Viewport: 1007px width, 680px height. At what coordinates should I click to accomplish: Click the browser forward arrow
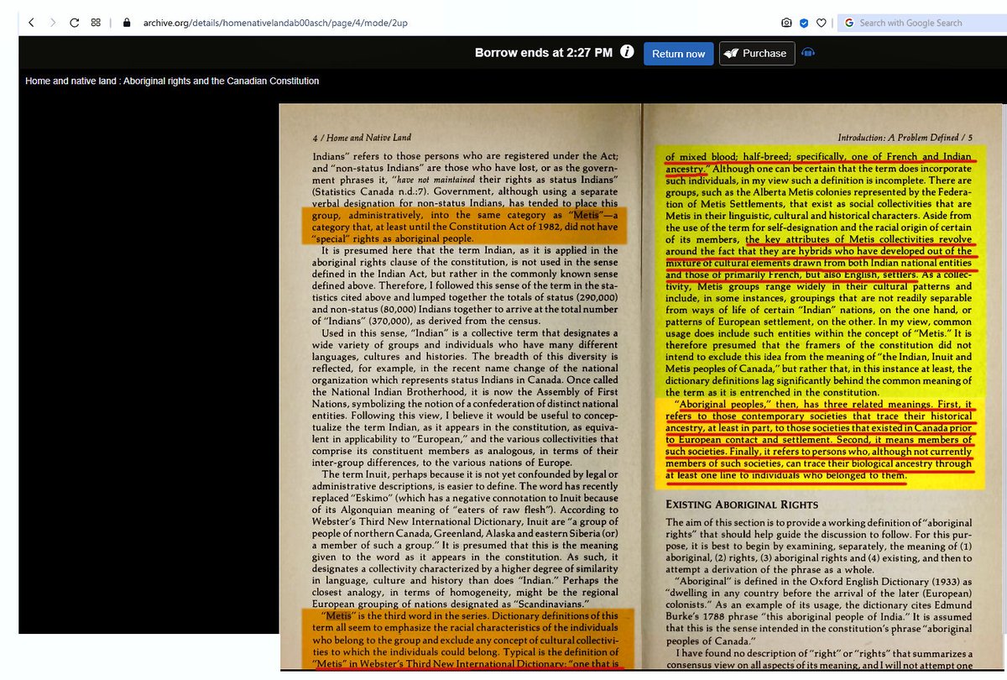(x=53, y=23)
